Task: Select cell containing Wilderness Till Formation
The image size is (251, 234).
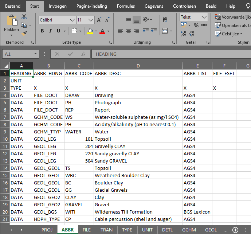Action: coord(138,212)
